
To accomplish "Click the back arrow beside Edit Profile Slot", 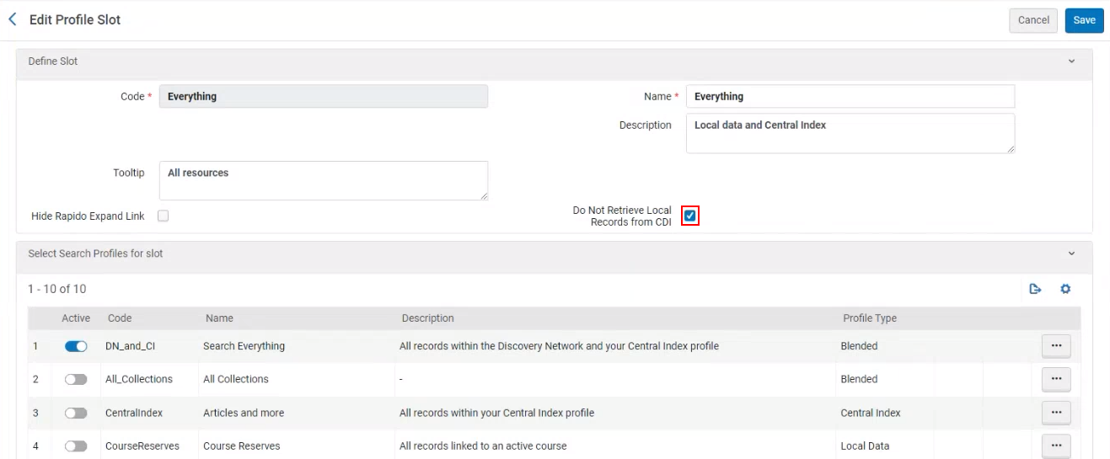I will (13, 19).
